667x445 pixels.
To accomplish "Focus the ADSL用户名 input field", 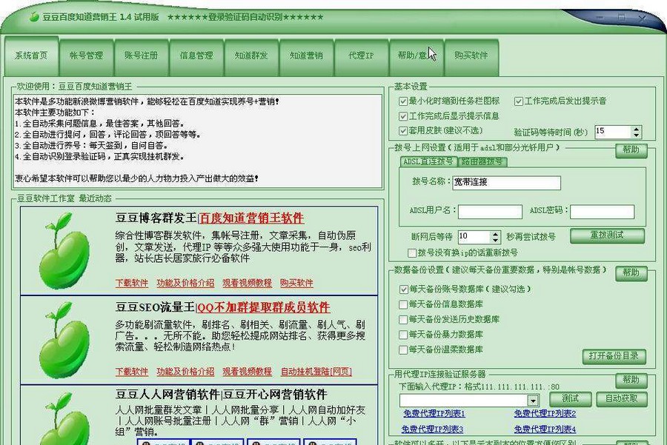I will coord(490,211).
